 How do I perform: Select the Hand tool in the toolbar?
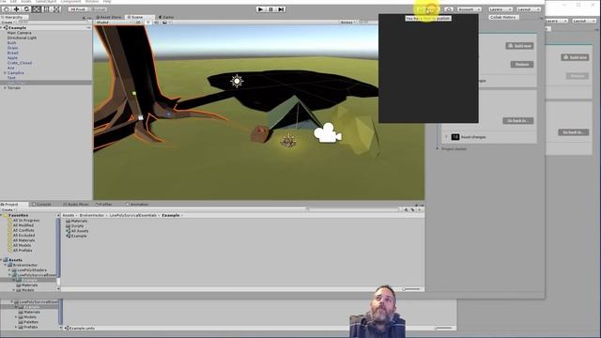click(x=7, y=9)
